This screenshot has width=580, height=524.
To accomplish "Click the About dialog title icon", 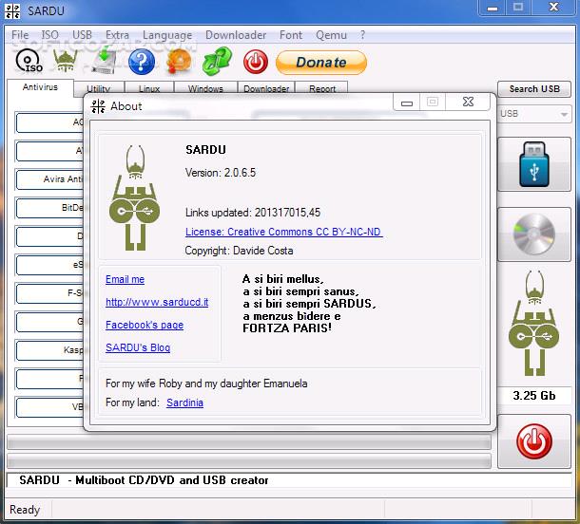I will click(x=98, y=106).
